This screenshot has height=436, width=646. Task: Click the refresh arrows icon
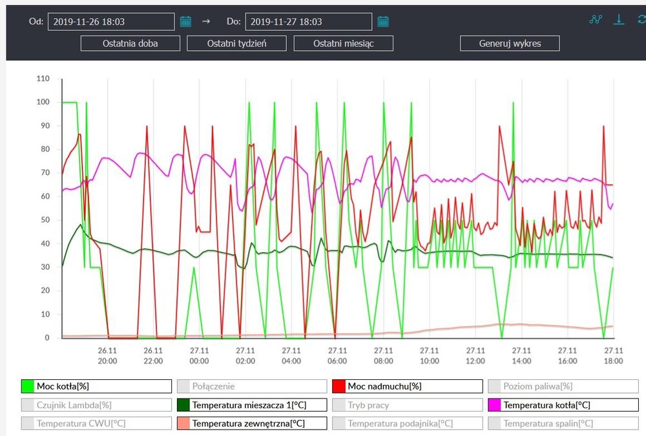point(641,19)
